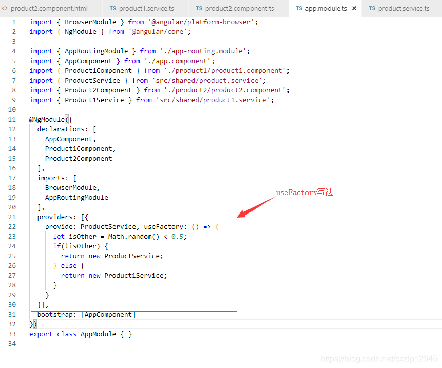Click the '@NgModule' decorator text
The image size is (442, 368).
(47, 120)
